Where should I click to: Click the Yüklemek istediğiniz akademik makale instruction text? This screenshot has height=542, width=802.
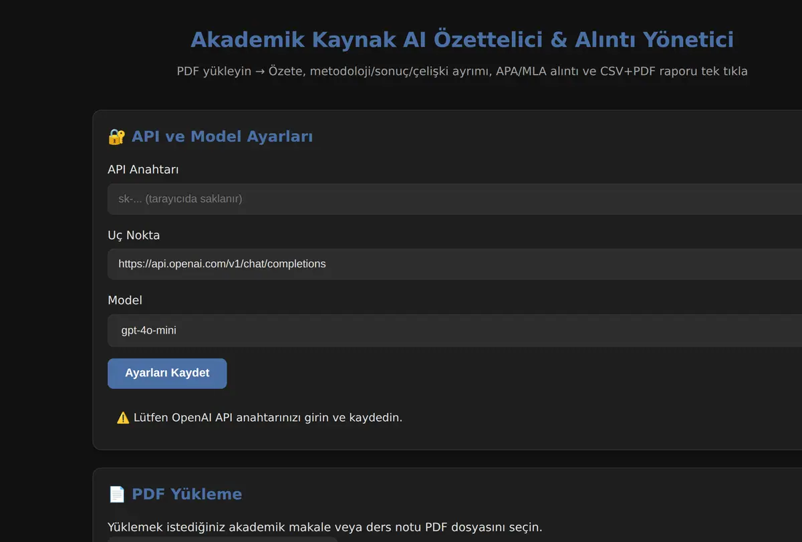[325, 527]
